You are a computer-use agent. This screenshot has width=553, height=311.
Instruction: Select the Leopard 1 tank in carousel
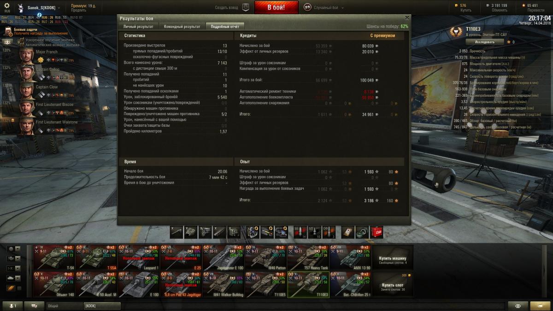(x=139, y=258)
